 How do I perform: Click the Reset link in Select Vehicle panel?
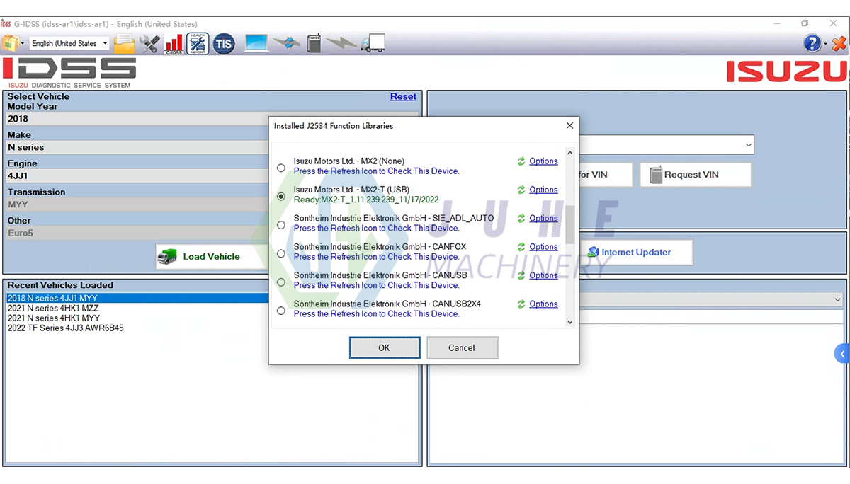(403, 96)
